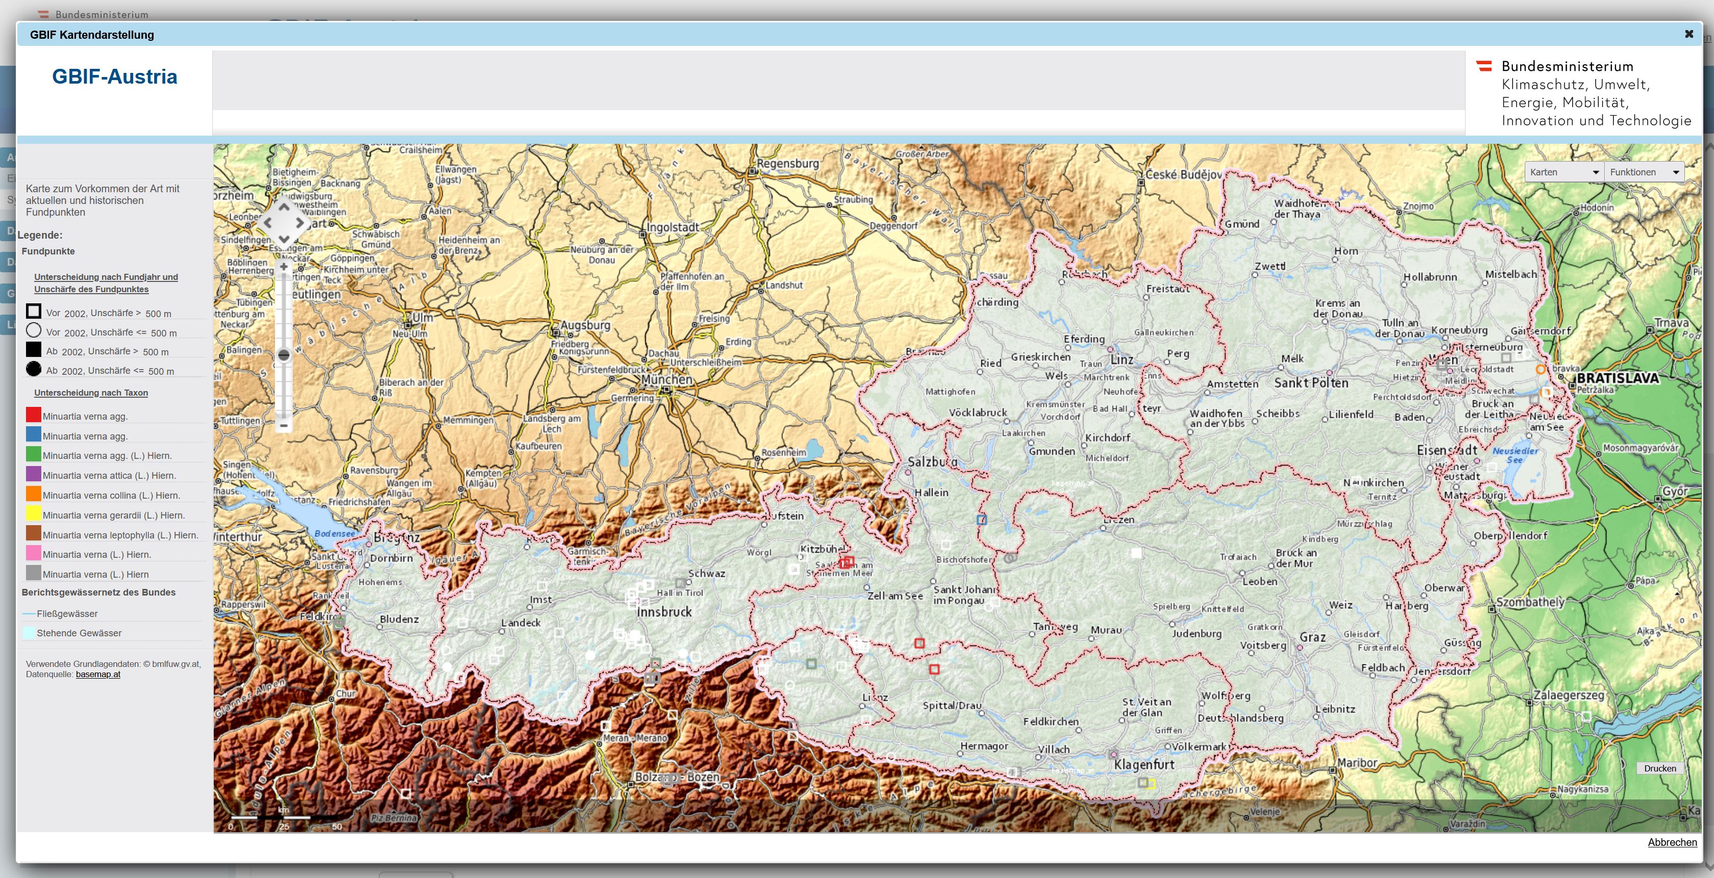1714x878 pixels.
Task: Click the zoom slider handle
Action: pyautogui.click(x=284, y=354)
